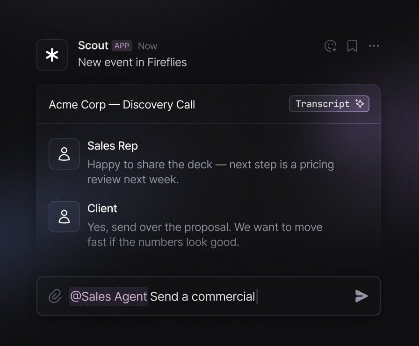Open the Acme Corp — Discovery Call title
Viewport: 419px width, 346px height.
click(122, 104)
